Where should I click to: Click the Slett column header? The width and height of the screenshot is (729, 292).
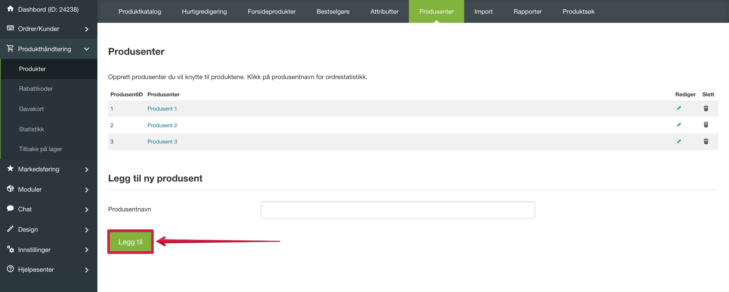(708, 94)
